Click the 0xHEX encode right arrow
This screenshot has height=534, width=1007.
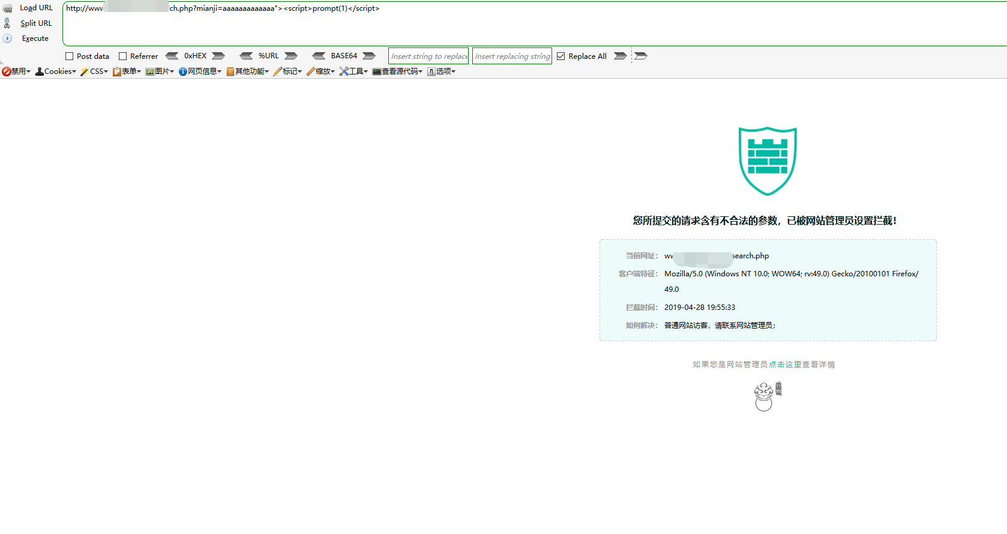[x=218, y=56]
